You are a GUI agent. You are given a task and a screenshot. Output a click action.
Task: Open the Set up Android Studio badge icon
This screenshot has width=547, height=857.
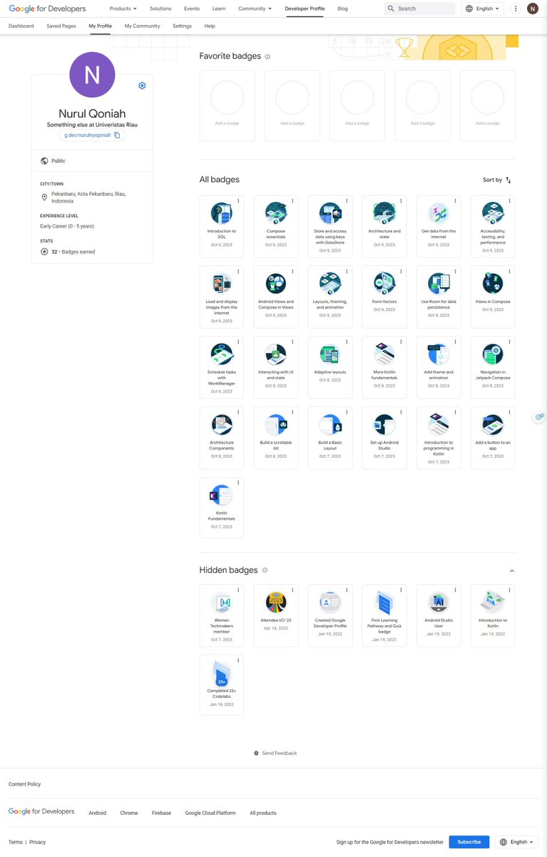tap(384, 425)
